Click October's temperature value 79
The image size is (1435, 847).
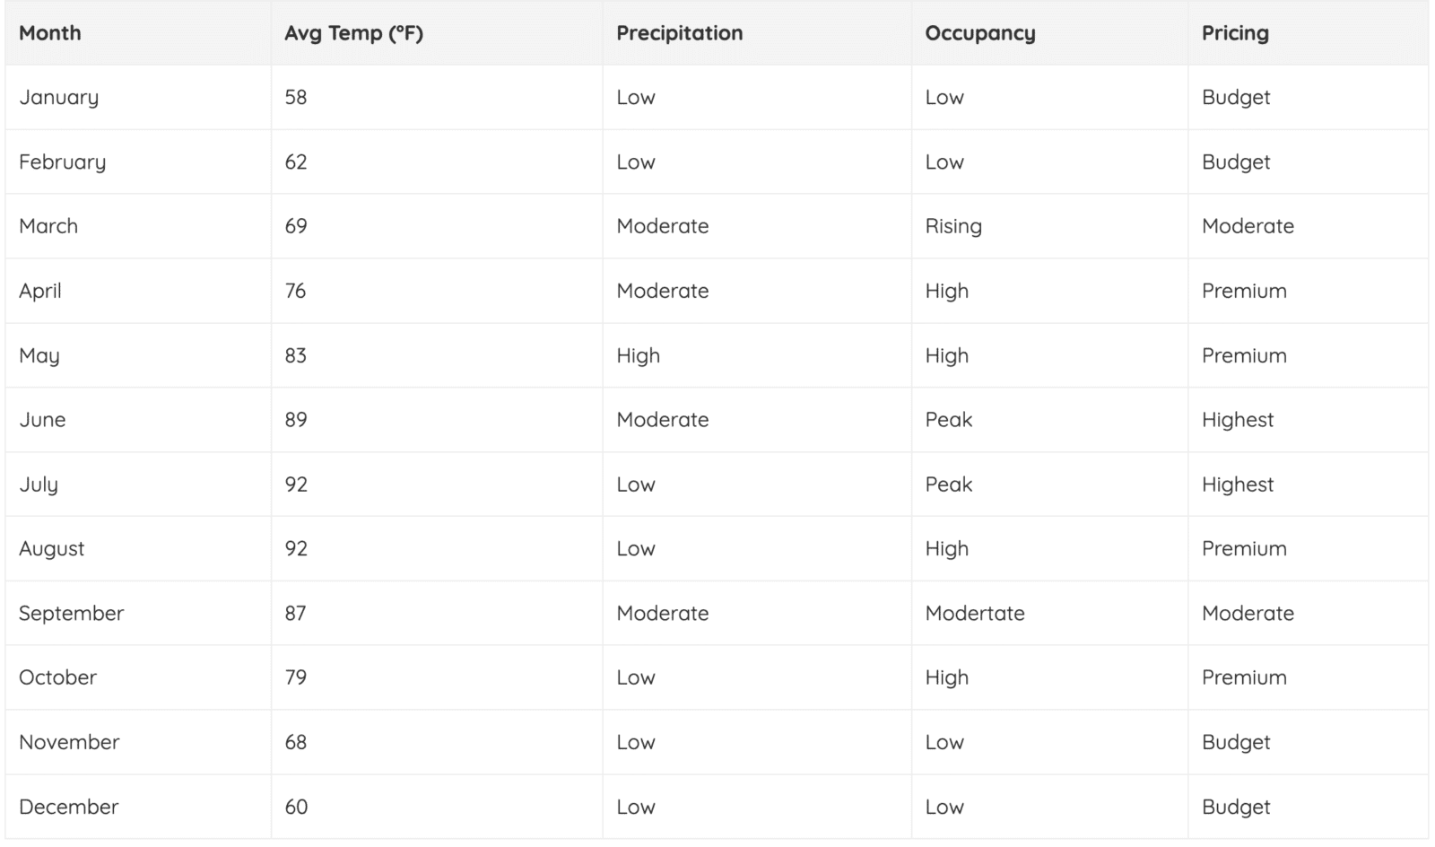click(296, 677)
